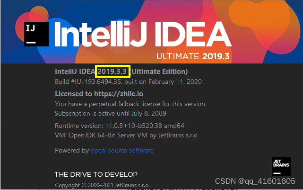Click the large IntelliJ IDEA banner title
This screenshot has width=303, height=190.
pyautogui.click(x=143, y=34)
